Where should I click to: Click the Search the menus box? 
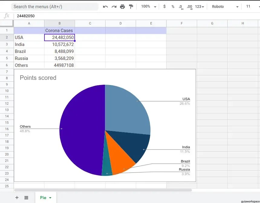click(x=55, y=7)
